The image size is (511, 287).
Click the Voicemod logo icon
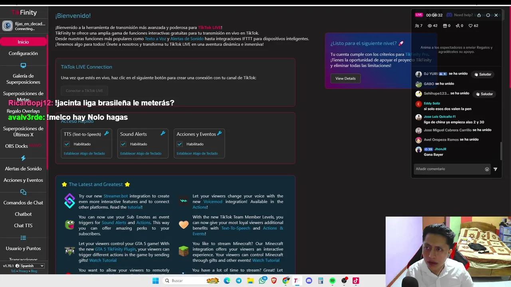(184, 201)
